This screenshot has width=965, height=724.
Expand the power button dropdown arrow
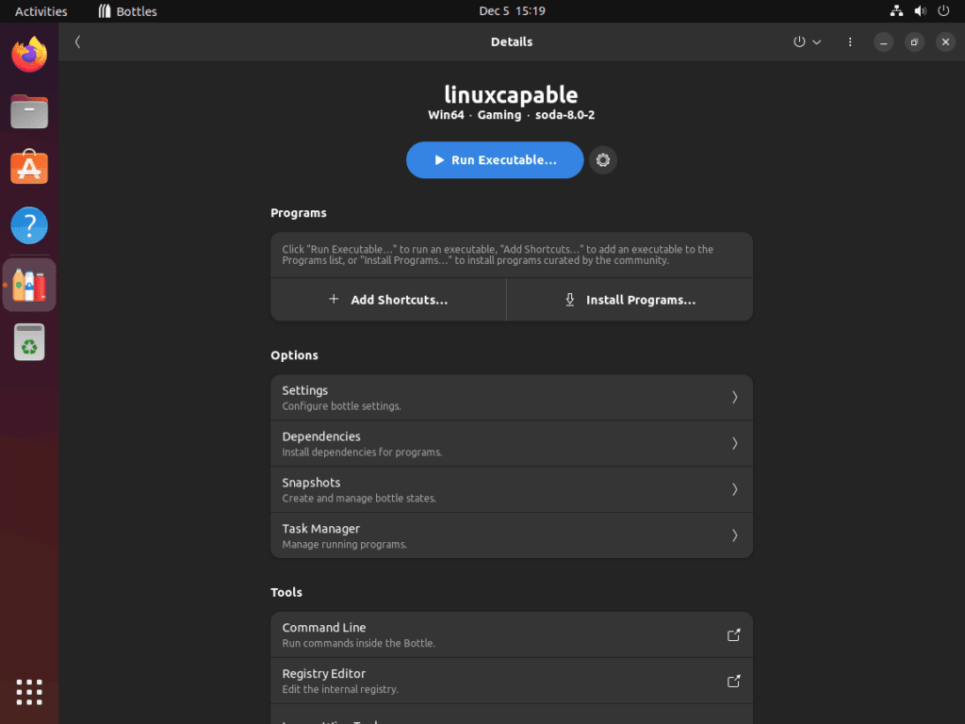(816, 41)
